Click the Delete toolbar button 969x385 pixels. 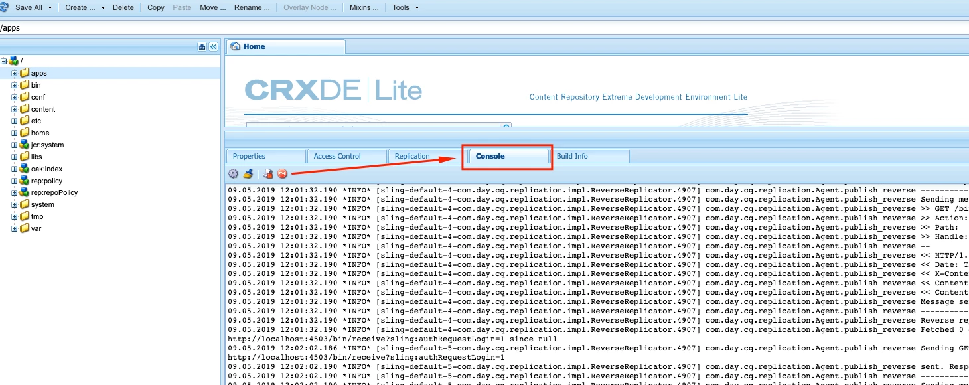pyautogui.click(x=123, y=7)
